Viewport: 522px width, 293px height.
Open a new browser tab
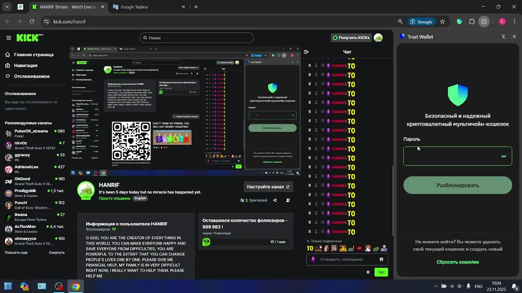tap(196, 7)
